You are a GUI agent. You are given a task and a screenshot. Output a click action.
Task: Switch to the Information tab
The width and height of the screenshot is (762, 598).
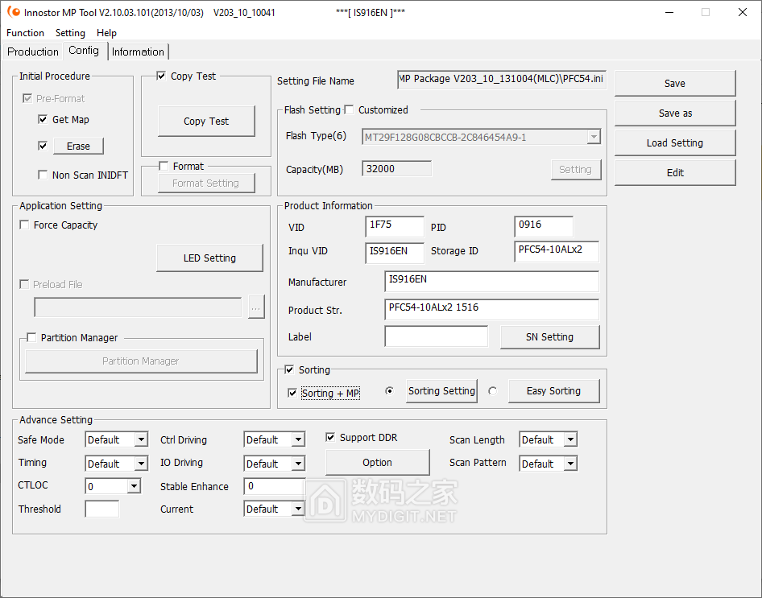138,52
